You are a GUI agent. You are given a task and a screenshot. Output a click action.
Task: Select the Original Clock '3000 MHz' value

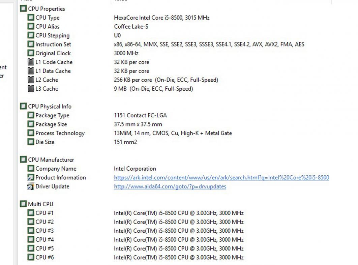click(x=126, y=53)
